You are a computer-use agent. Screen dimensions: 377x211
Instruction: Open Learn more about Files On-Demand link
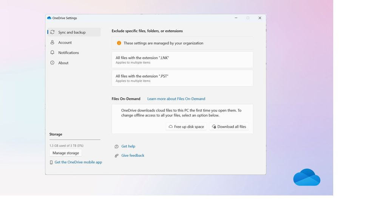click(x=176, y=99)
